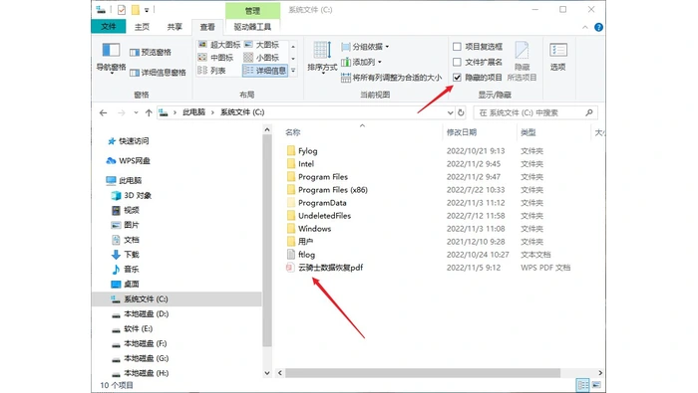This screenshot has width=698, height=393.
Task: Select 列表 list layout
Action: click(x=211, y=71)
